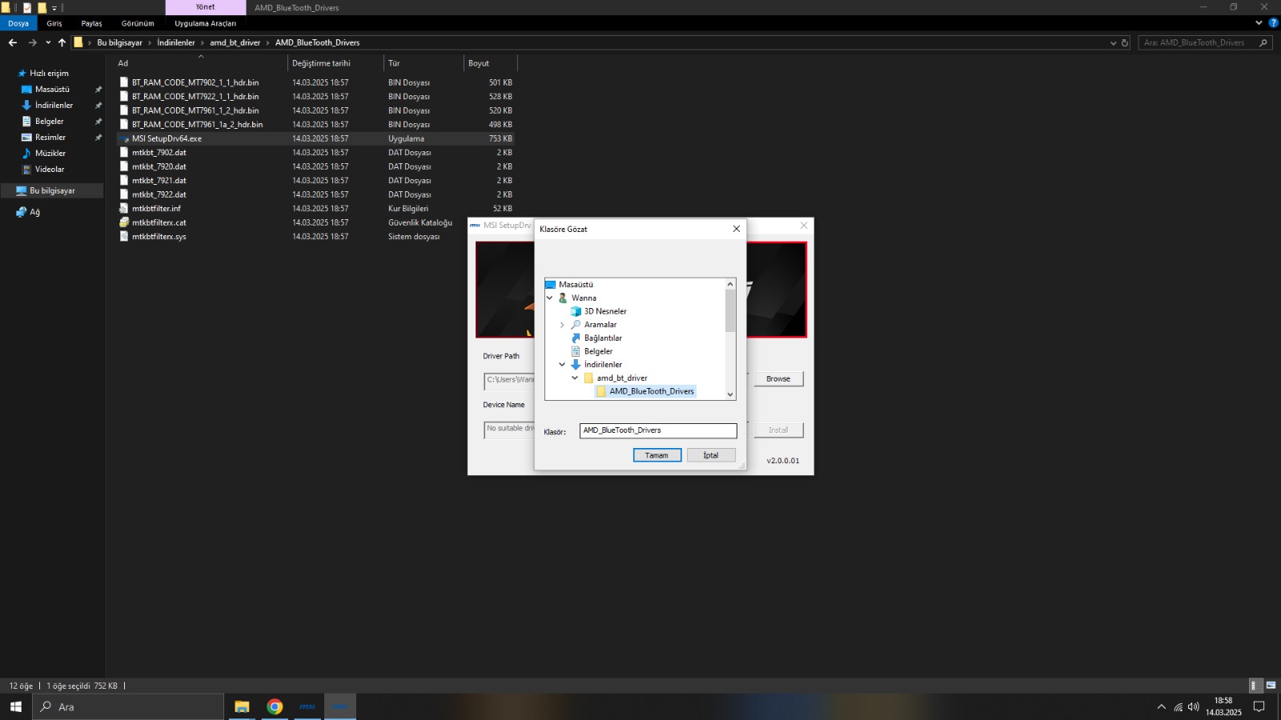Open File Explorer from taskbar

242,706
